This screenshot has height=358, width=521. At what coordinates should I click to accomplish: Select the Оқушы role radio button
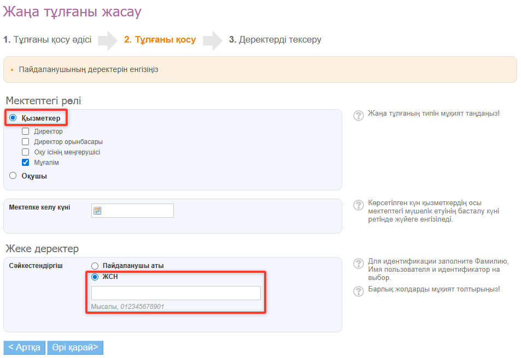pos(13,176)
